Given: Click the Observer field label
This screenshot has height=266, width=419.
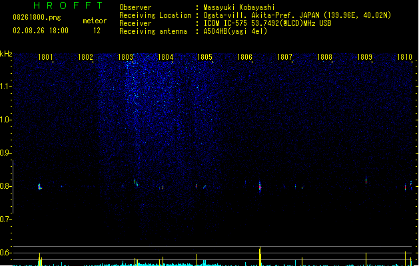Looking at the screenshot, I should 135,7.
